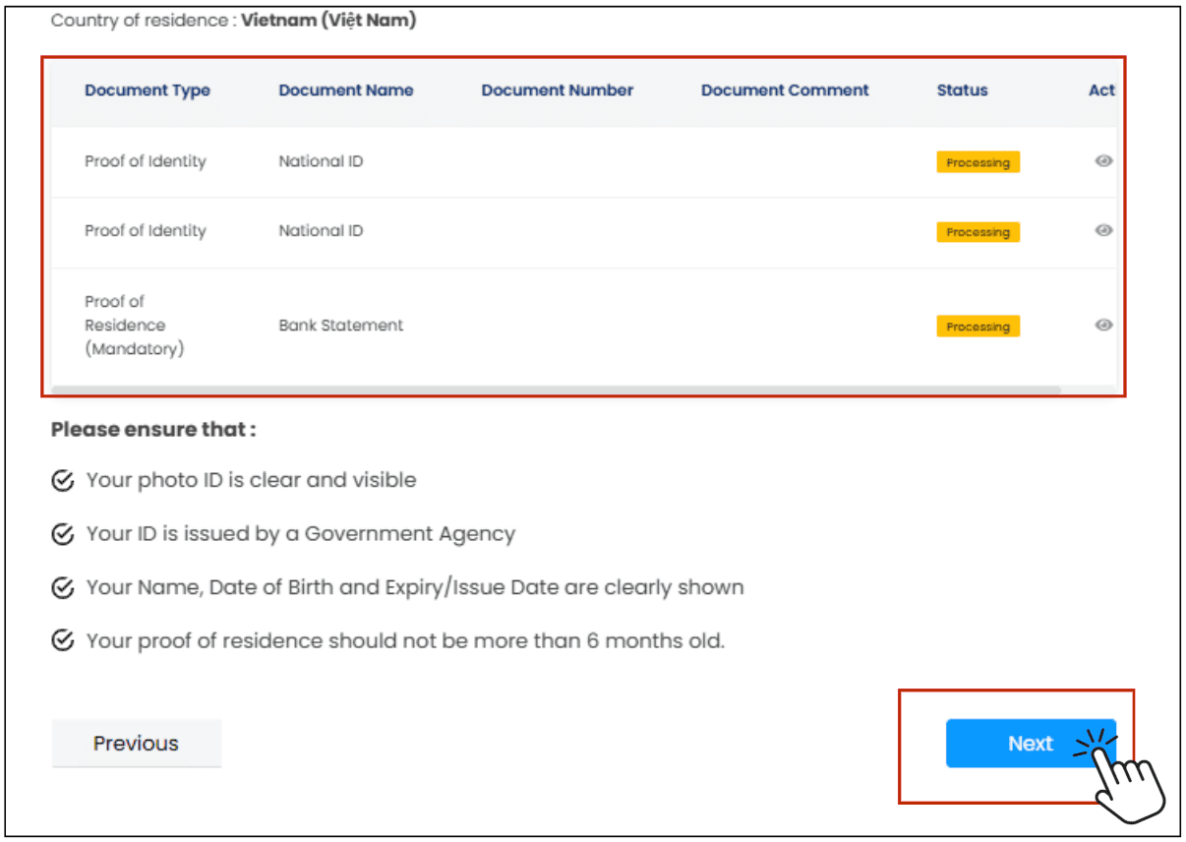Continue with the blue Next button
1186x842 pixels.
[1031, 744]
